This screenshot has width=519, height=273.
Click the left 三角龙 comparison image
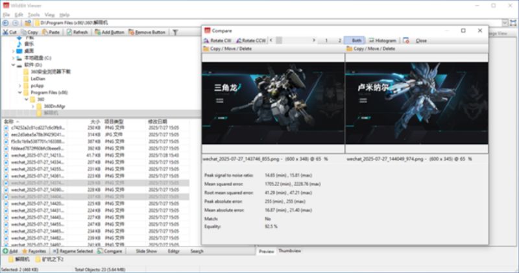(273, 103)
